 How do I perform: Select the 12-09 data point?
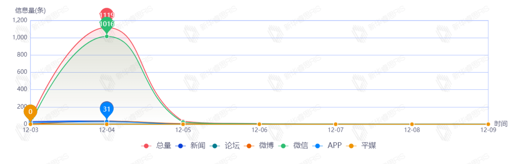click(x=488, y=124)
